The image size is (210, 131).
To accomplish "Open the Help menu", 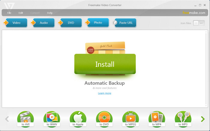I will [x=50, y=13].
